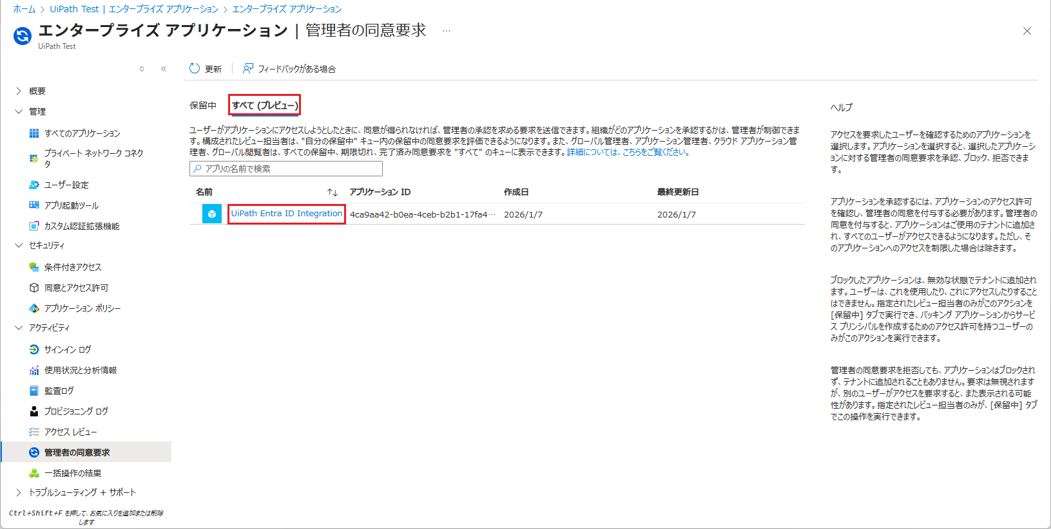The width and height of the screenshot is (1051, 529).
Task: Click the サインイン ログ icon
Action: pos(34,349)
